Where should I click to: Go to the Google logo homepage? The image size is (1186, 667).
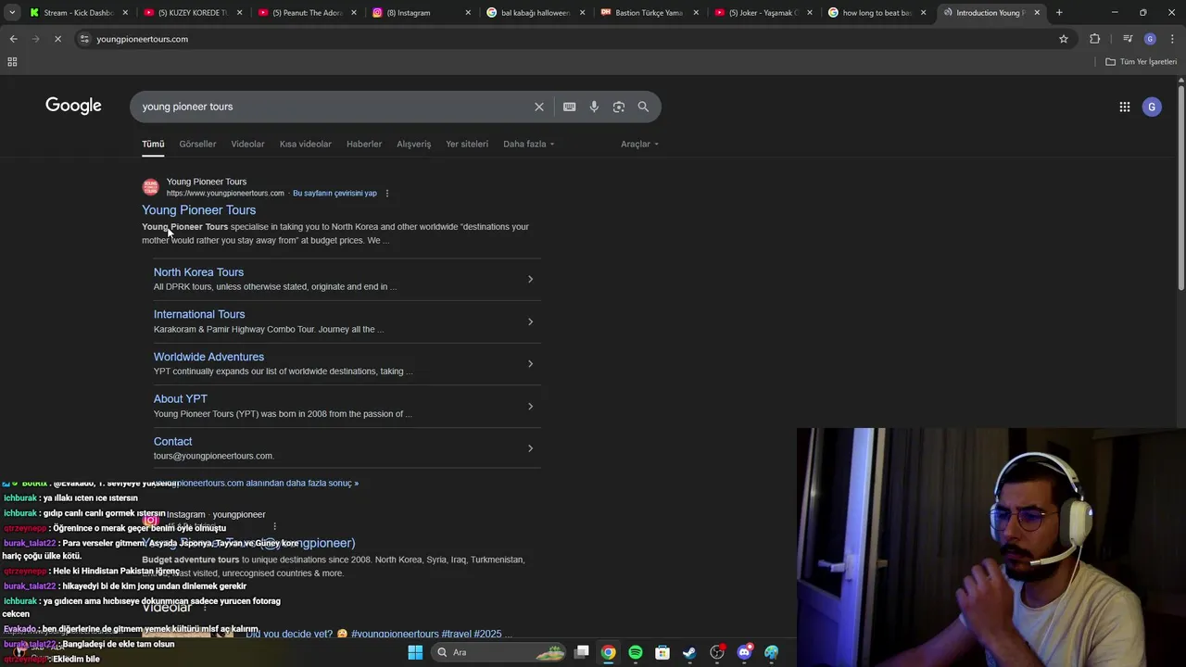[73, 106]
